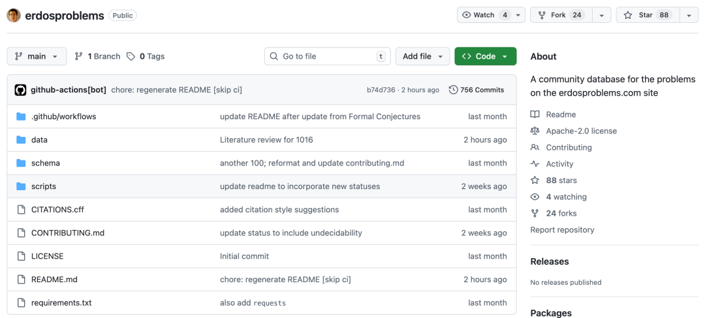Click the commit history clock icon
Screen dimensions: 705x318
pos(453,90)
